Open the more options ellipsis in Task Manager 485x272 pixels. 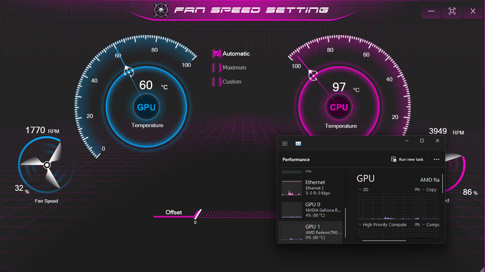tap(436, 159)
